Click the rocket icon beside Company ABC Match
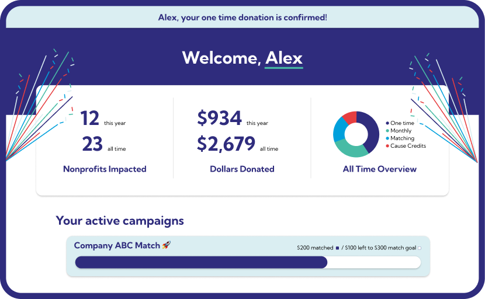485x299 pixels. [167, 245]
